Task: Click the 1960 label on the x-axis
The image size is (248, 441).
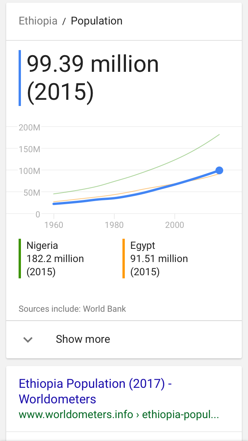Action: (54, 225)
